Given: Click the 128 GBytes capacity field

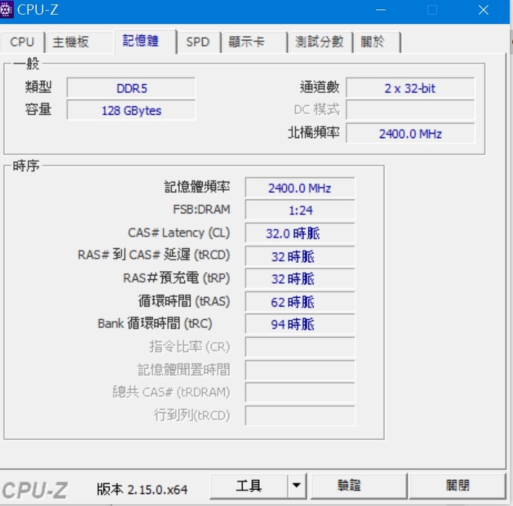Looking at the screenshot, I should pos(131,111).
